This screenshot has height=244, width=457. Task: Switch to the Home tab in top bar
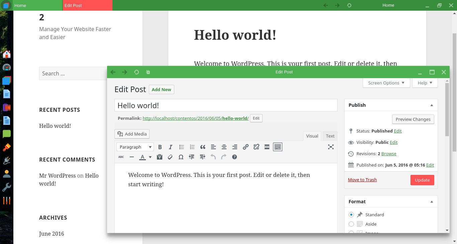click(38, 5)
